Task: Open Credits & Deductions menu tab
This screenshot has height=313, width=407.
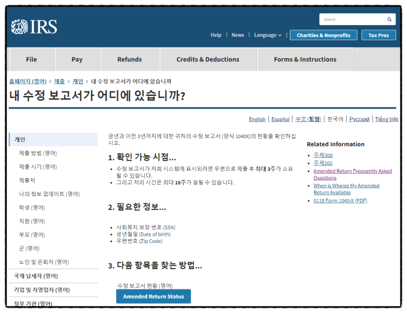Action: [208, 60]
